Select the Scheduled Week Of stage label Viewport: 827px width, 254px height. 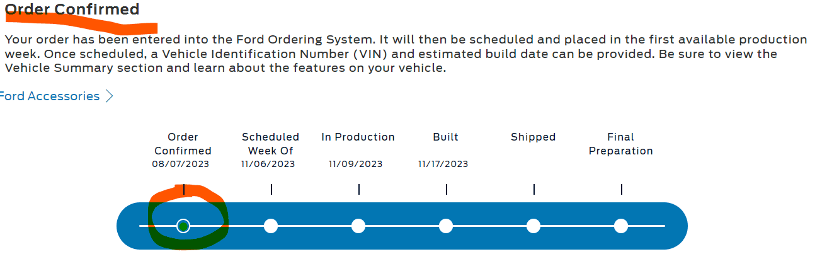(271, 144)
